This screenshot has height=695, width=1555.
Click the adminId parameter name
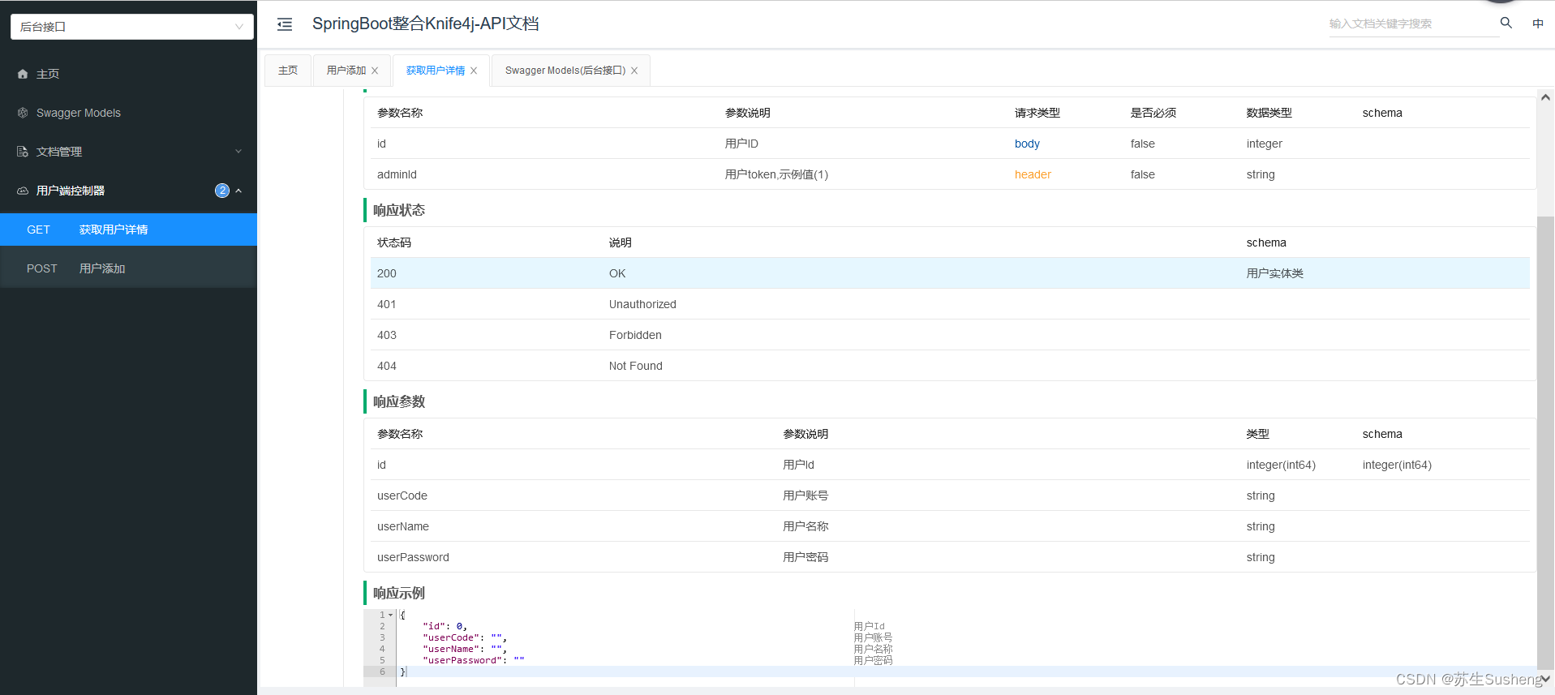[397, 174]
